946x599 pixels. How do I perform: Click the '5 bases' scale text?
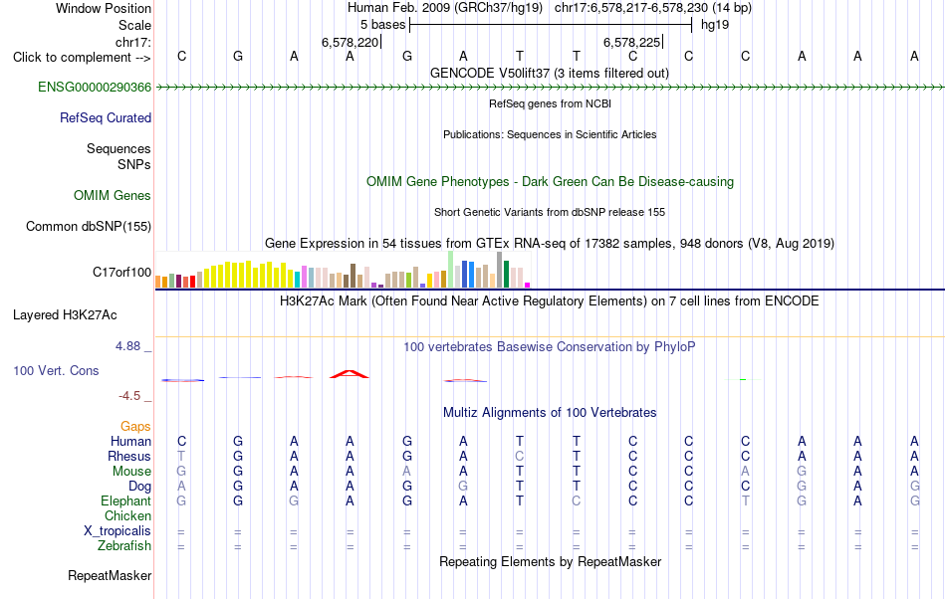point(382,25)
